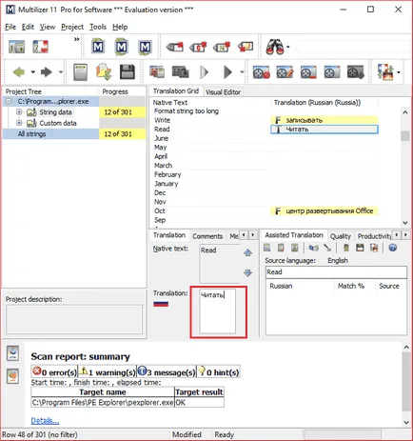Click the filmstrip icon in main toolbar

coord(180,72)
